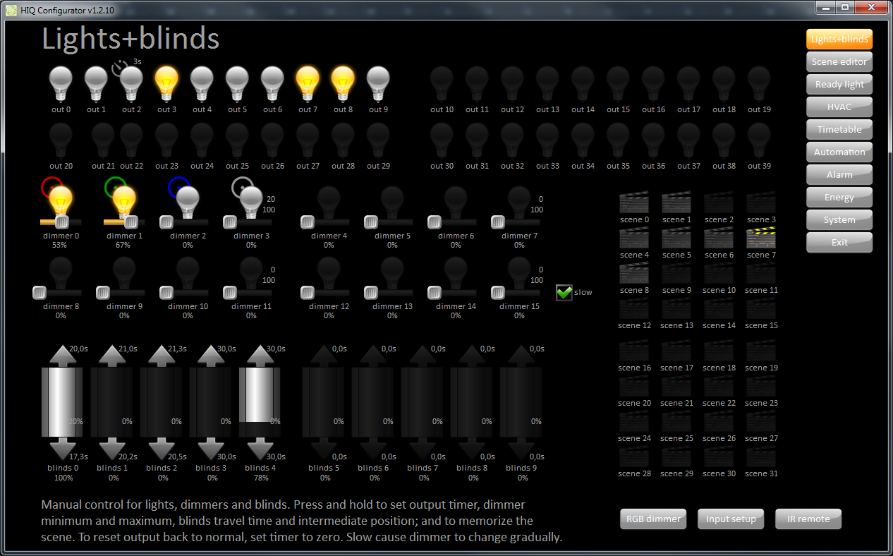Screen dimensions: 893x556
Task: Click the dimmer 2 slider handle
Action: point(166,222)
